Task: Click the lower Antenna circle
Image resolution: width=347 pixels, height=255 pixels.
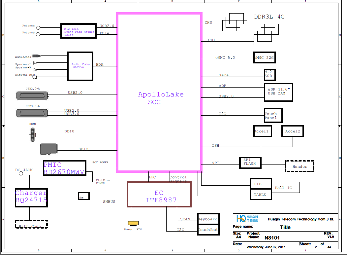Action: click(x=38, y=34)
